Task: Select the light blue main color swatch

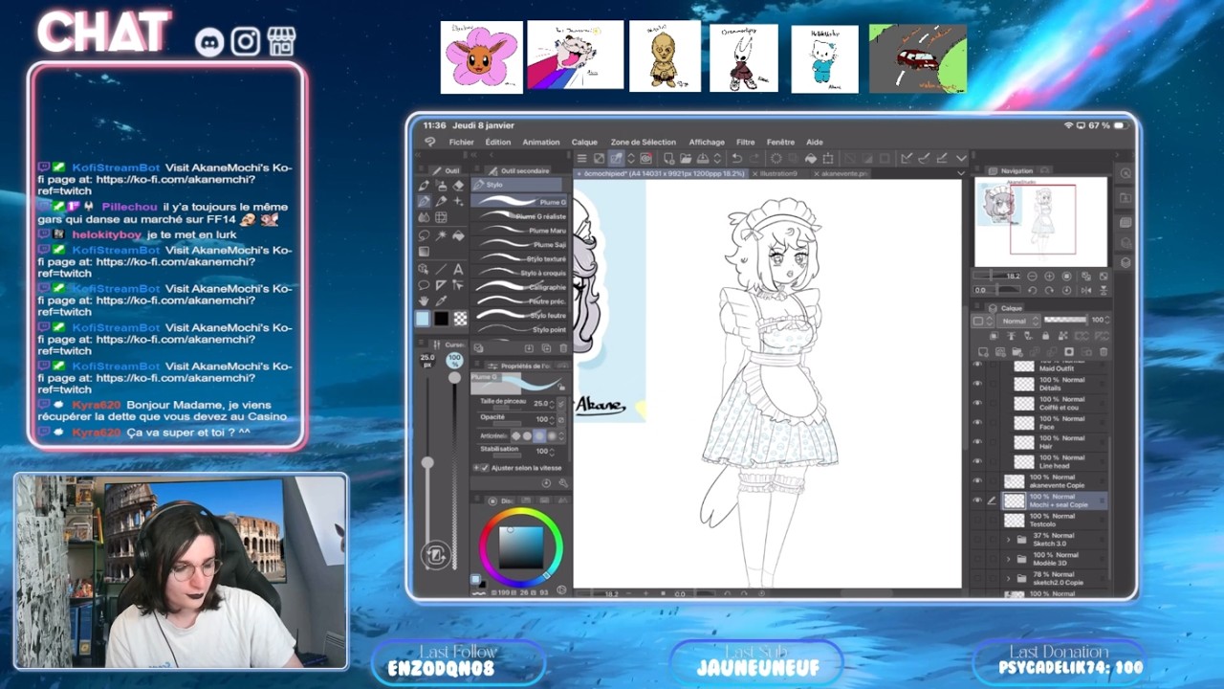Action: tap(424, 319)
